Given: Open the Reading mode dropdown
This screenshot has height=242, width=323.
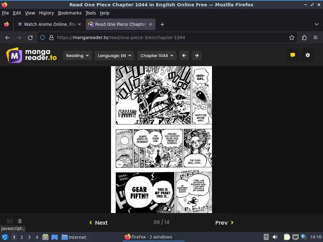Looking at the screenshot, I should (77, 55).
